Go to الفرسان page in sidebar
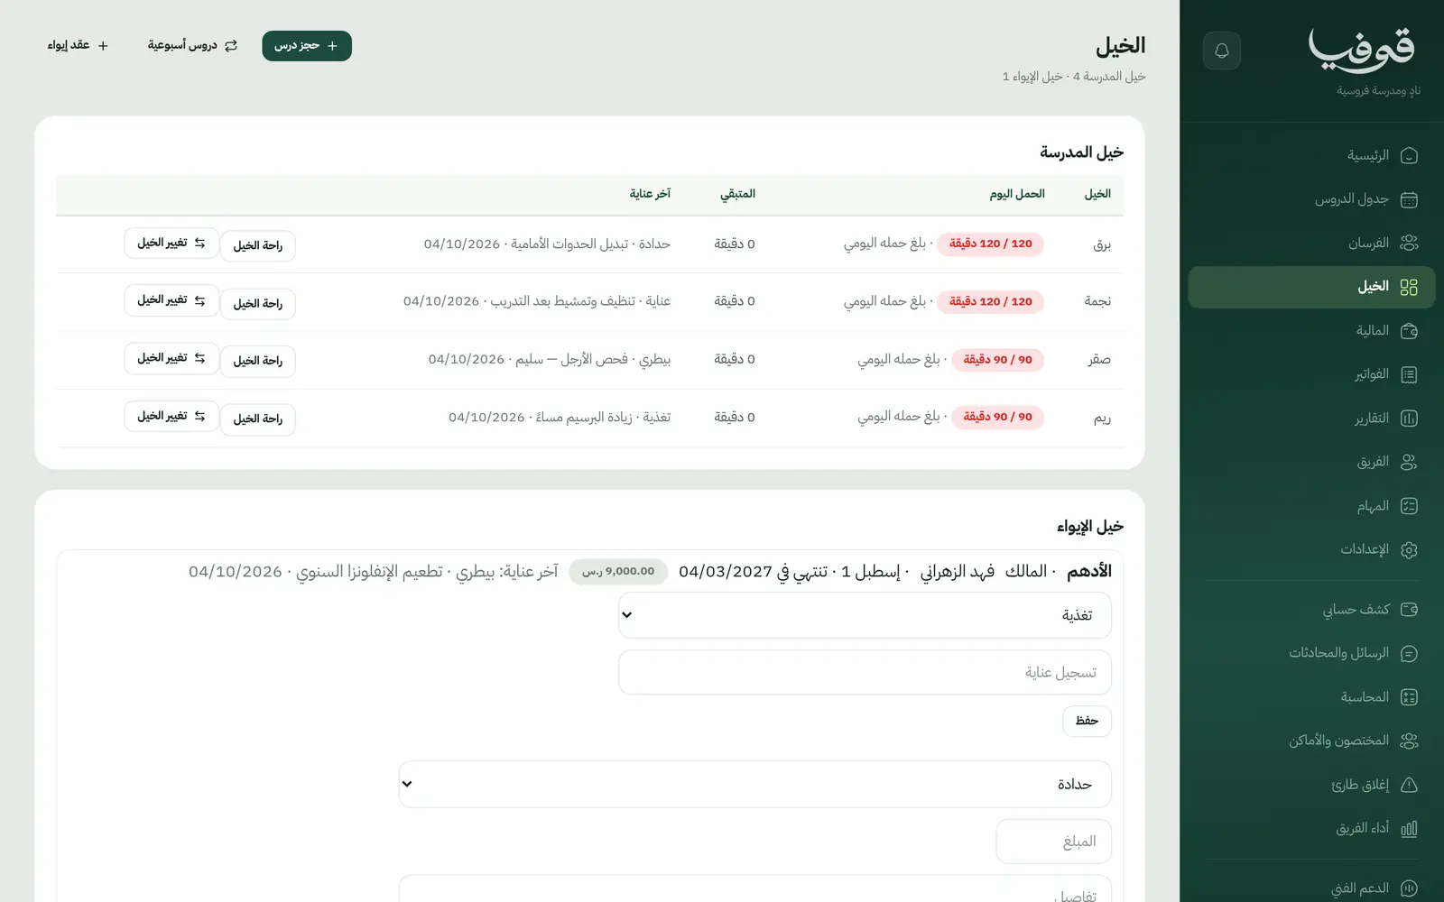Image resolution: width=1444 pixels, height=902 pixels. coord(1311,243)
